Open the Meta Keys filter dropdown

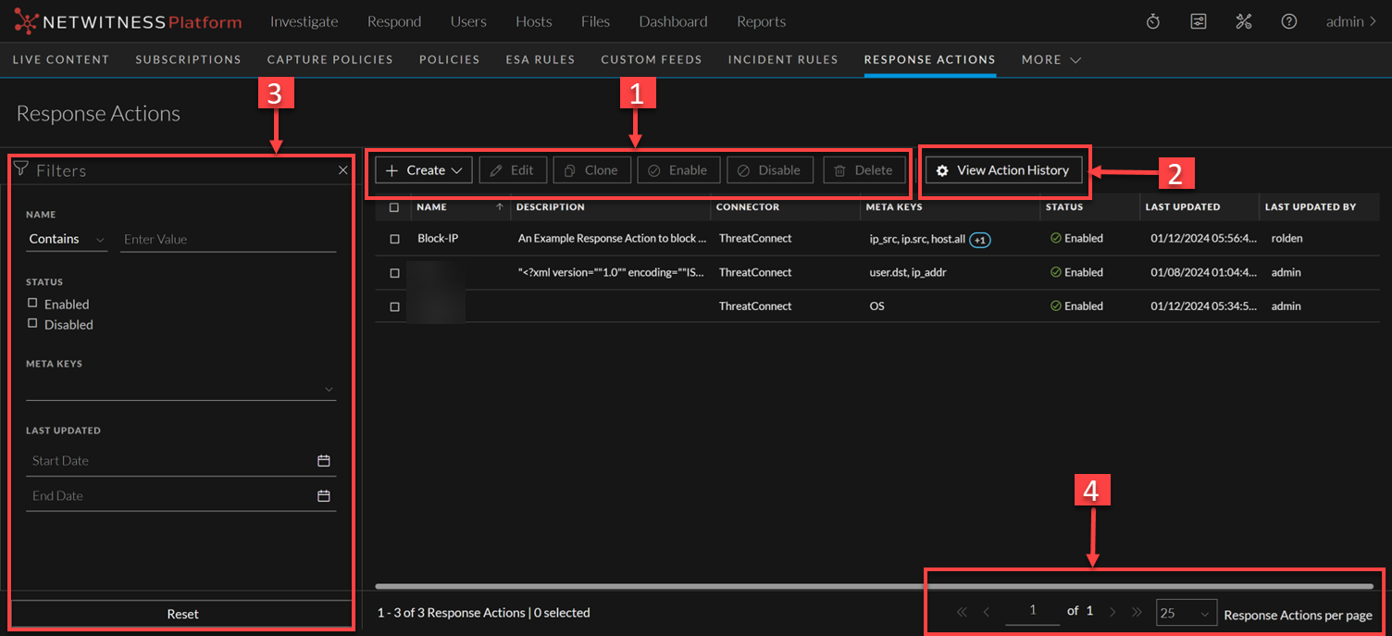click(x=181, y=390)
